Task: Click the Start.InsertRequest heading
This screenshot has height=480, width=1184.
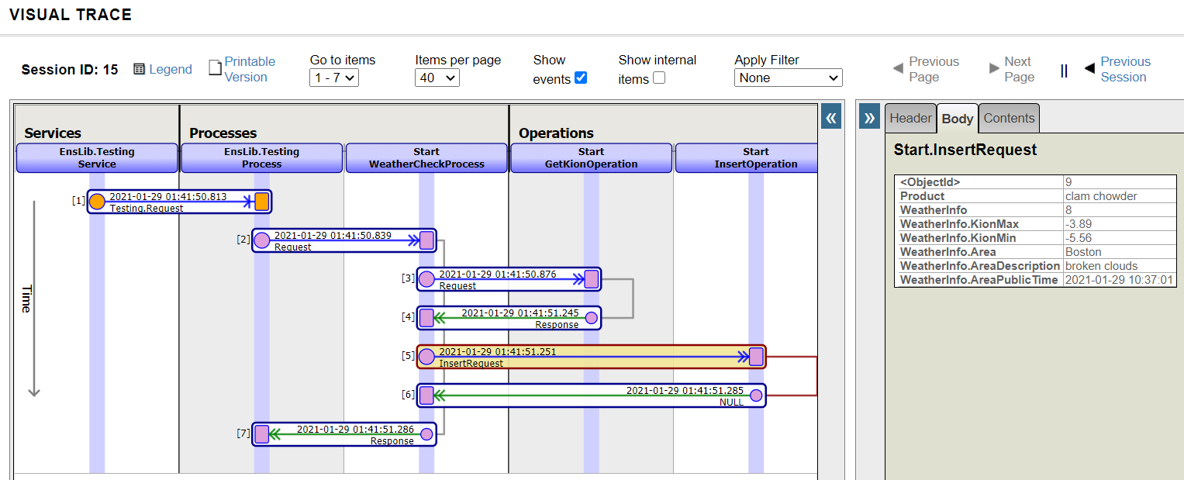Action: 965,150
